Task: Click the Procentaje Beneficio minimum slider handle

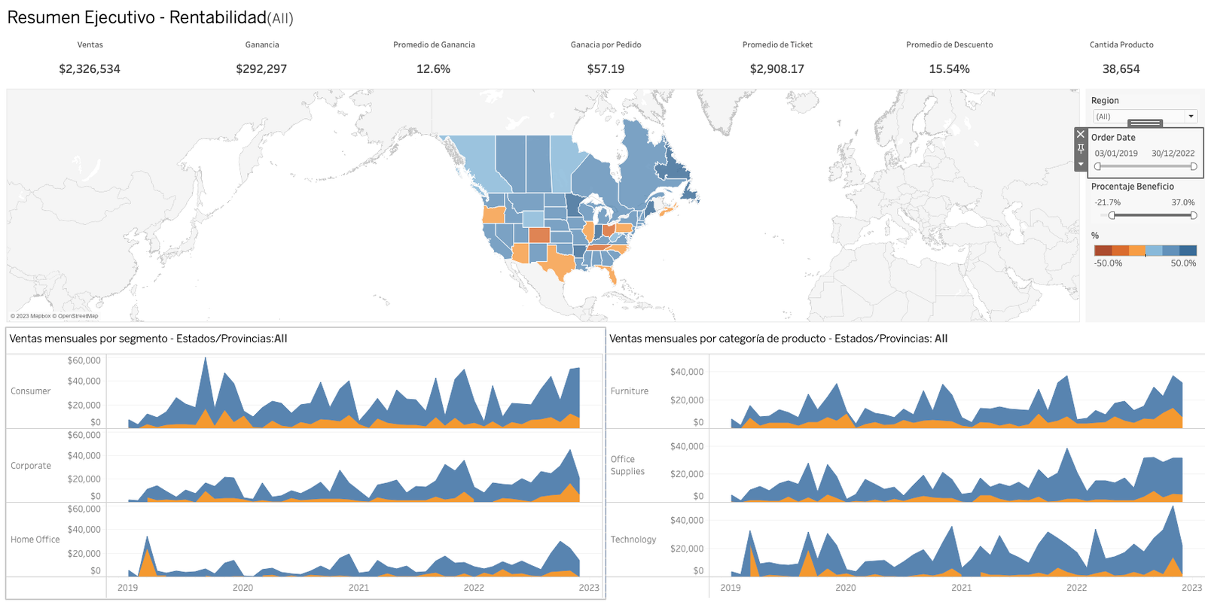Action: click(x=1112, y=216)
